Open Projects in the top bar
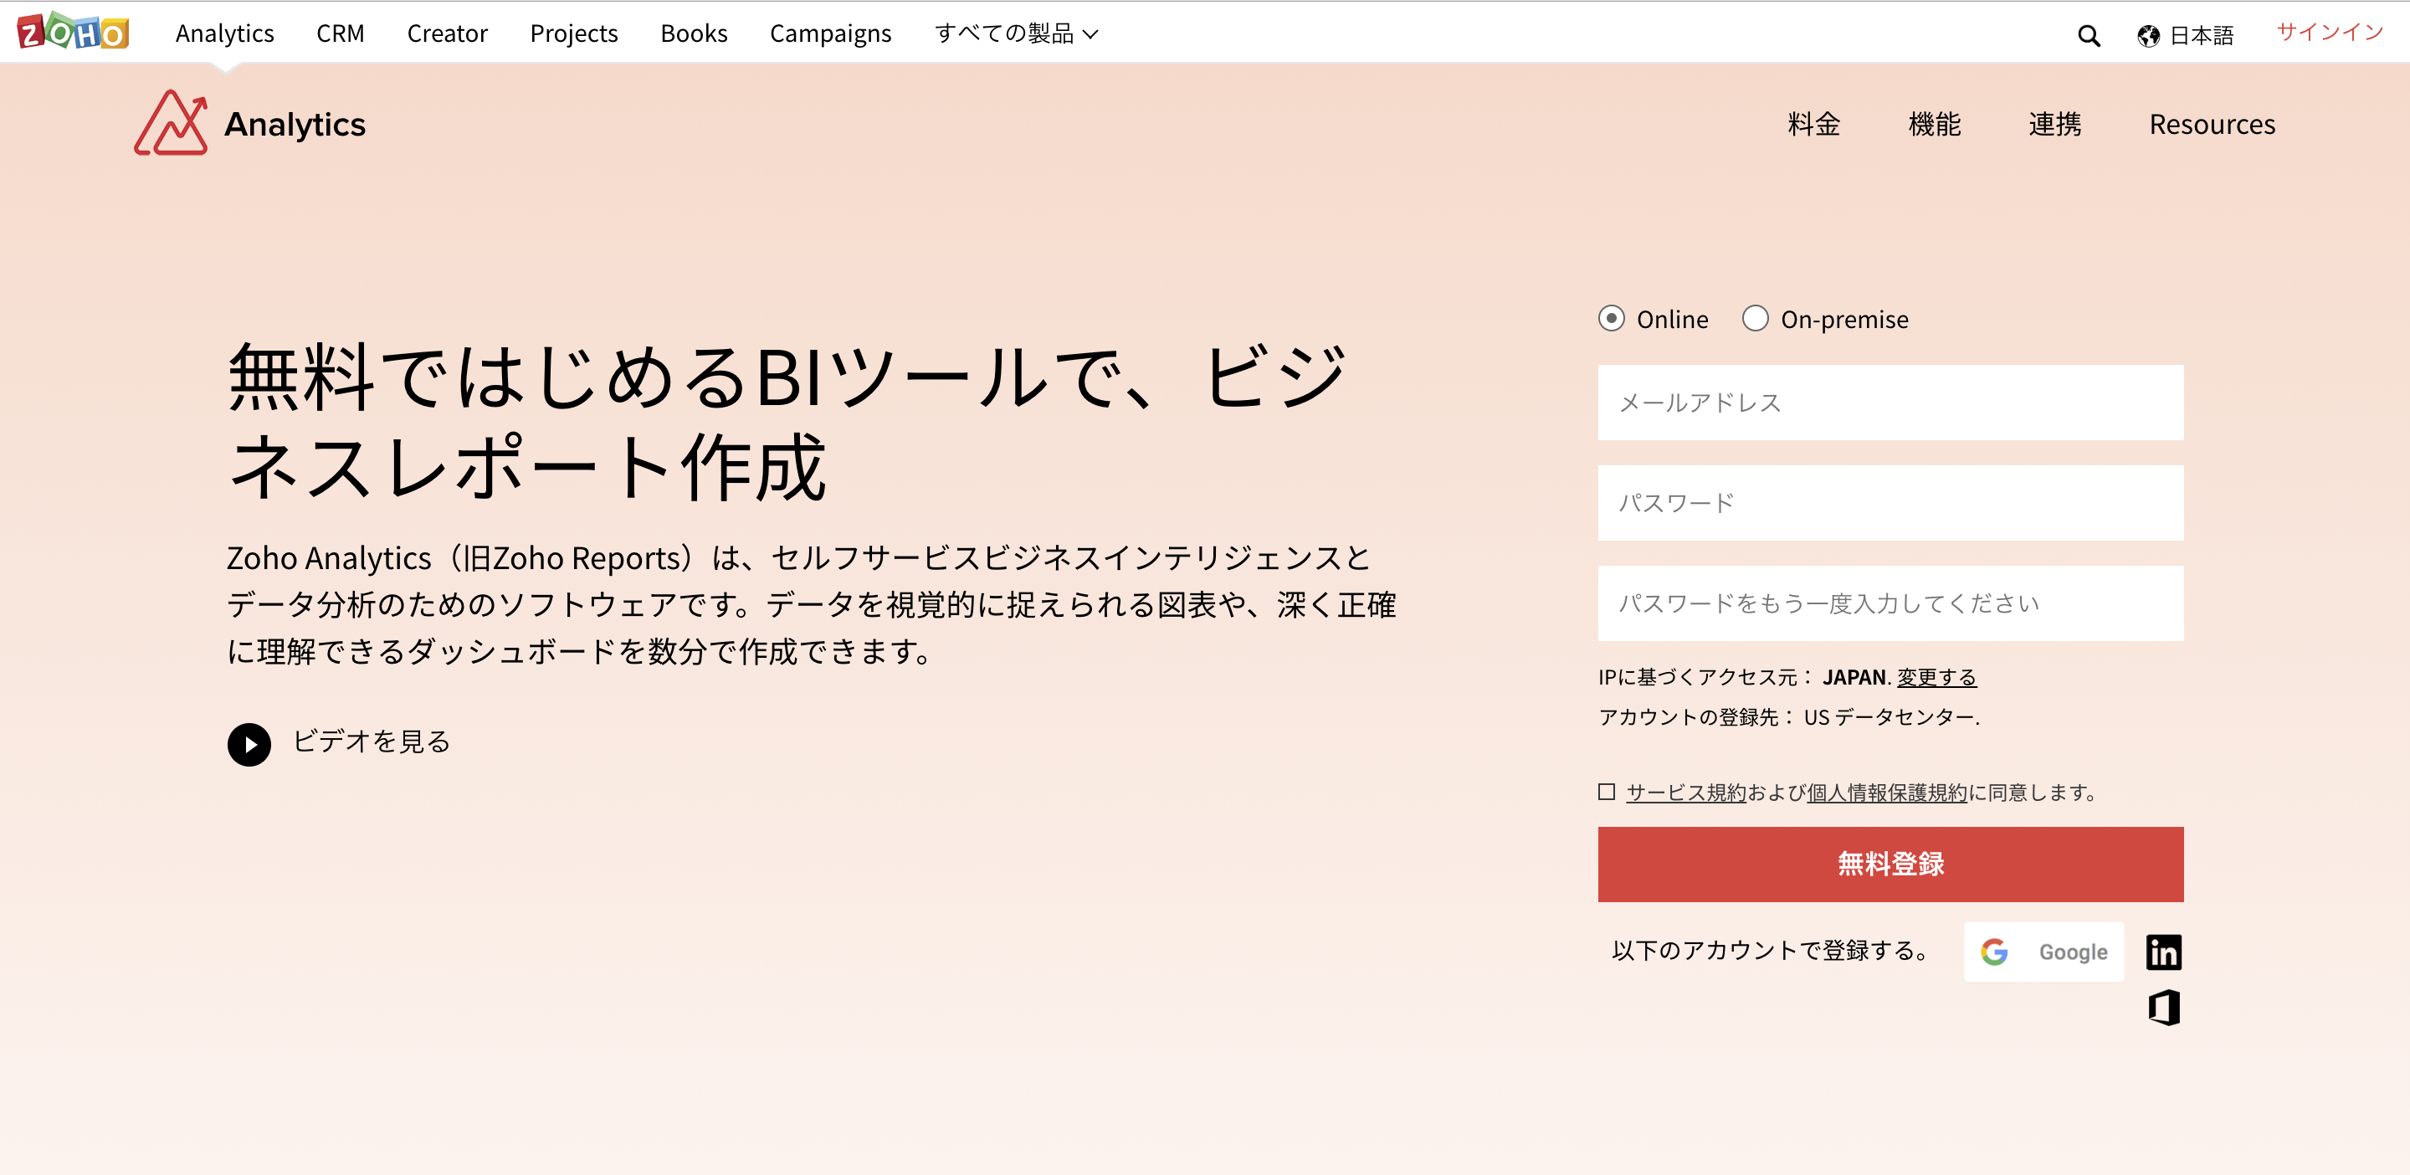The width and height of the screenshot is (2410, 1175). point(573,33)
